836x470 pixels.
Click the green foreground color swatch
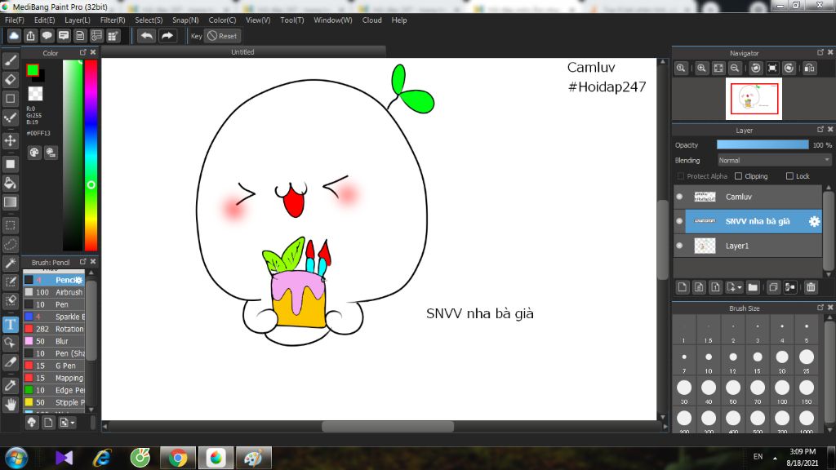33,70
